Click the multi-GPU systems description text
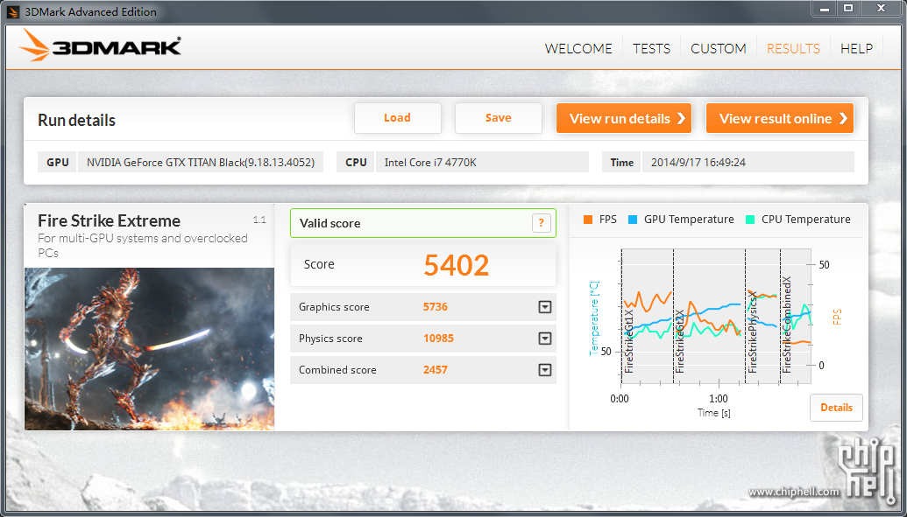 (142, 246)
